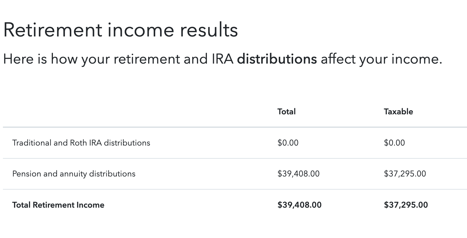The image size is (467, 238).
Task: Click the word "affect" in the subtitle
Action: [338, 59]
